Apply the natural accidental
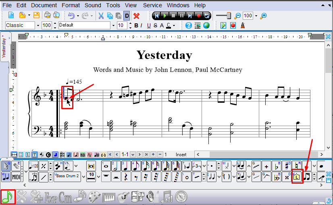This screenshot has height=205, width=333. 297,166
